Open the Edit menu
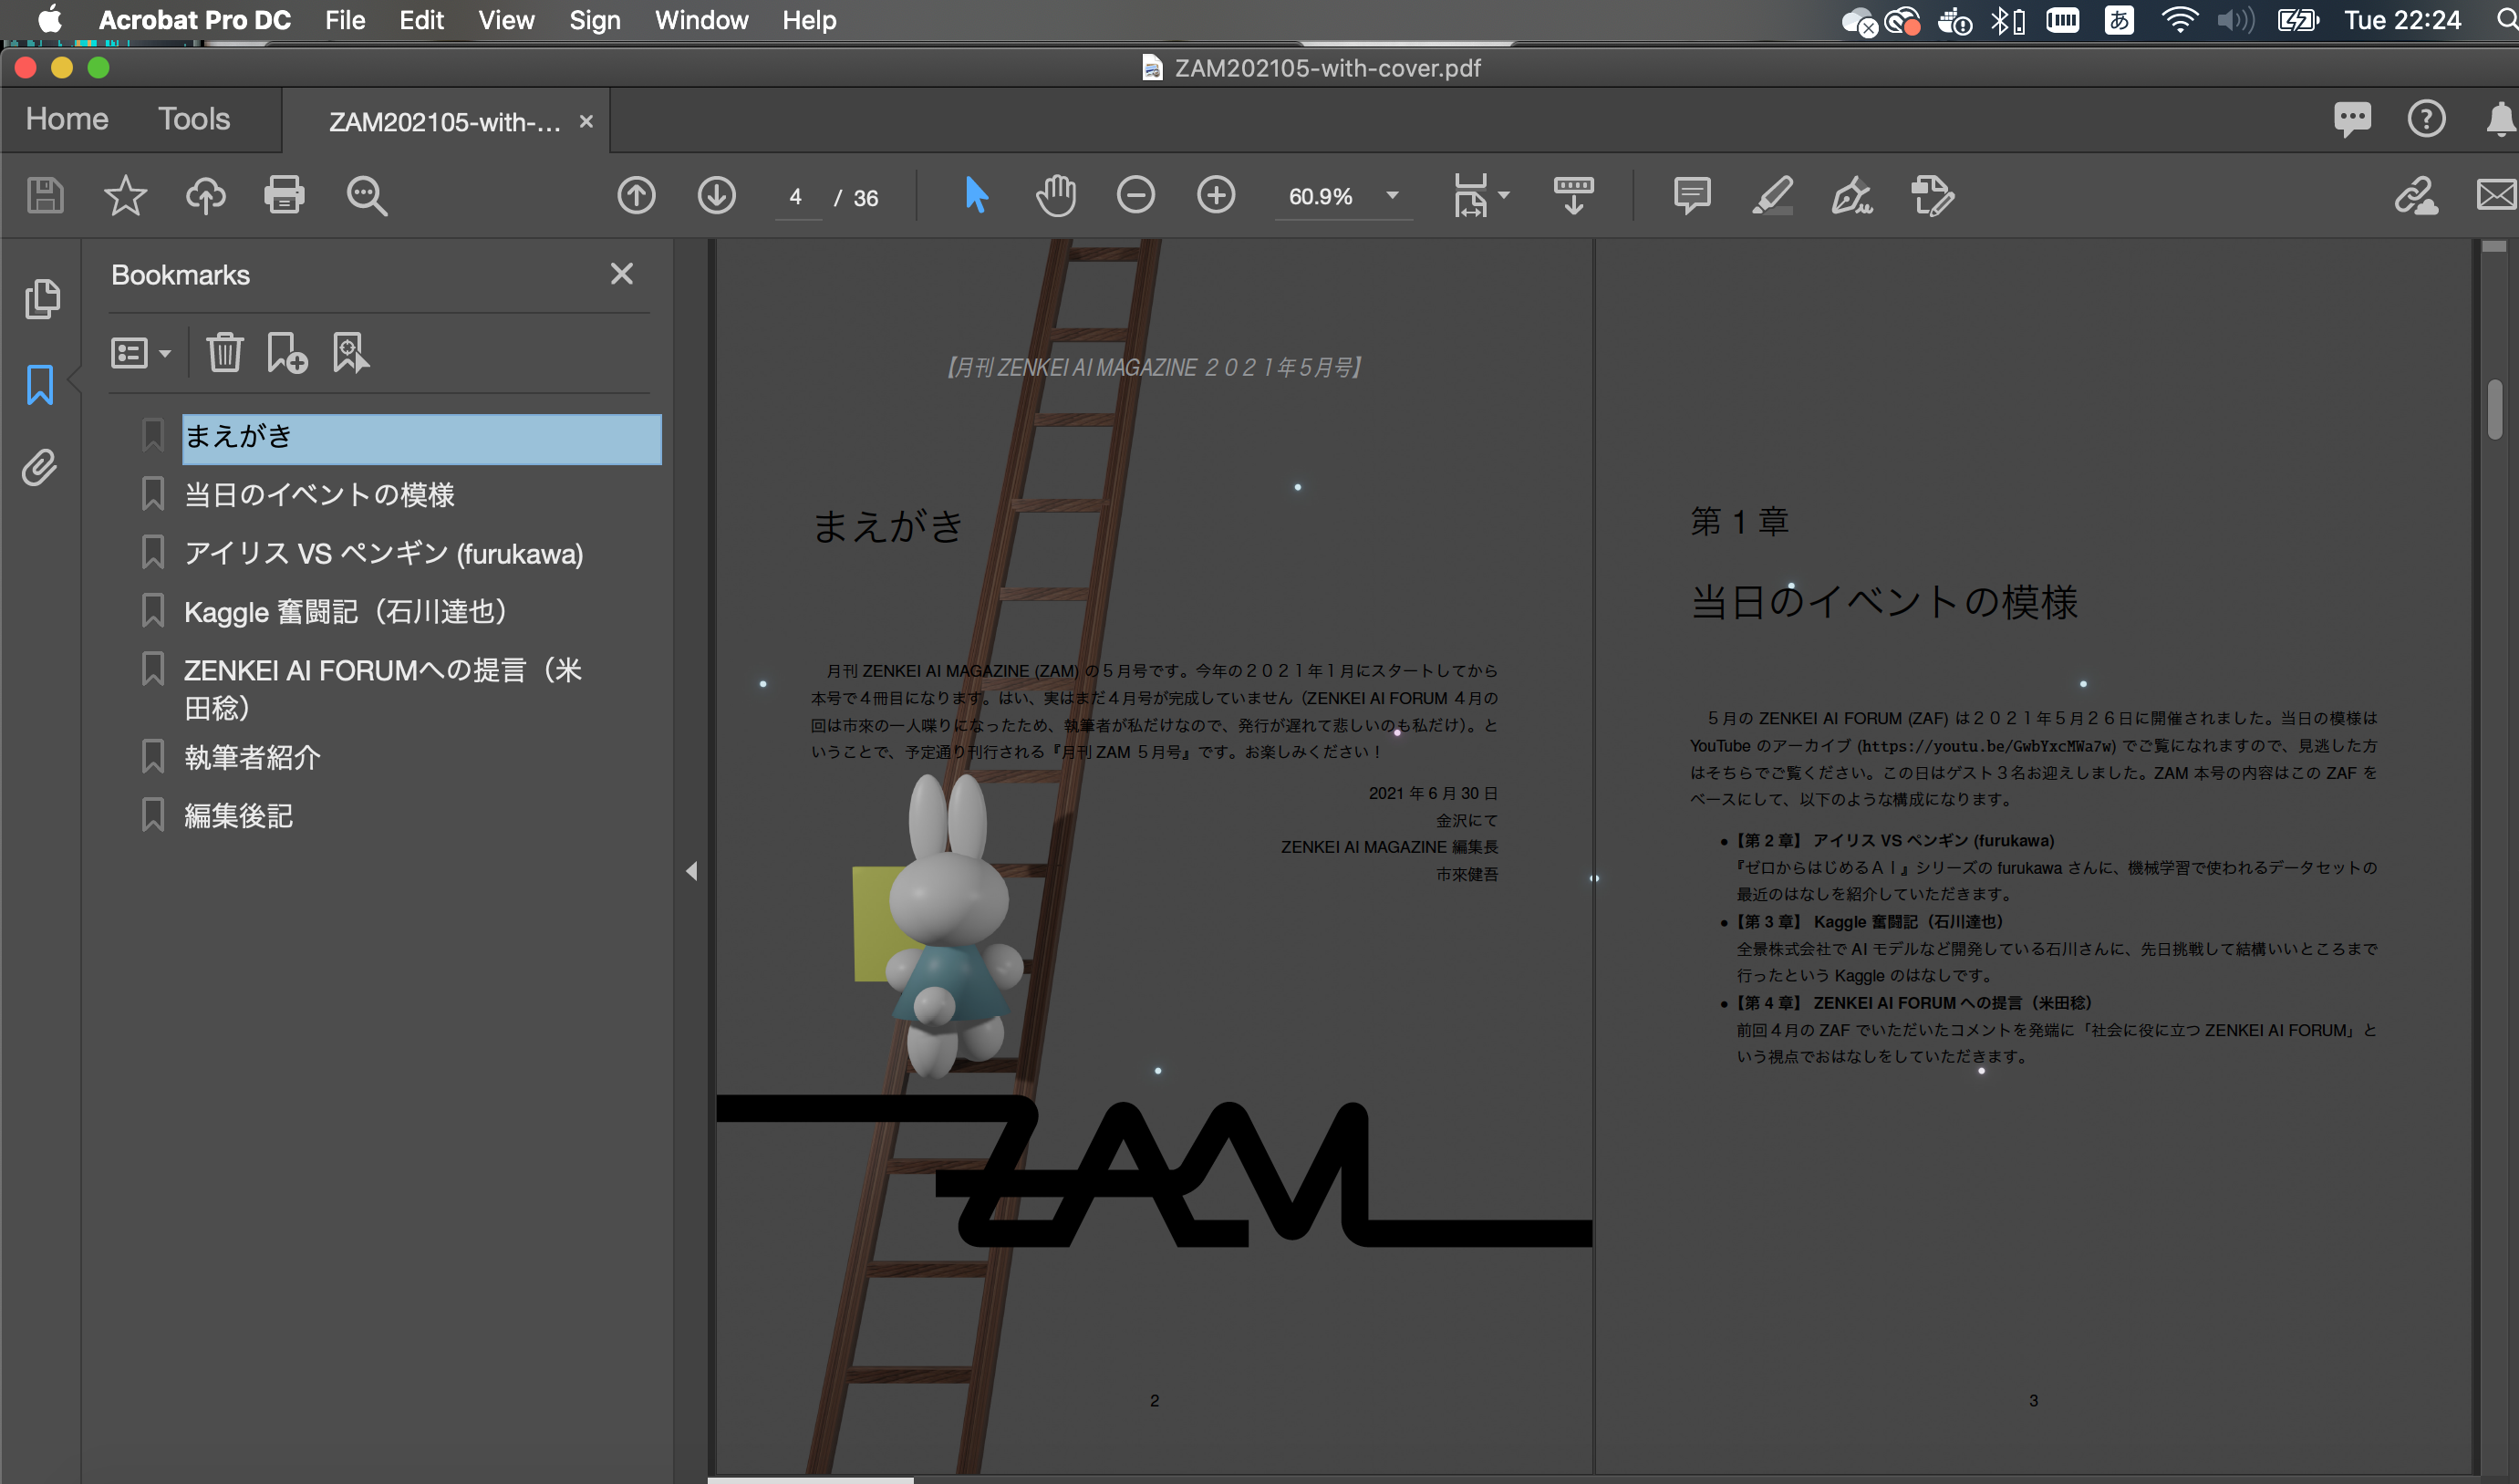 click(x=420, y=20)
